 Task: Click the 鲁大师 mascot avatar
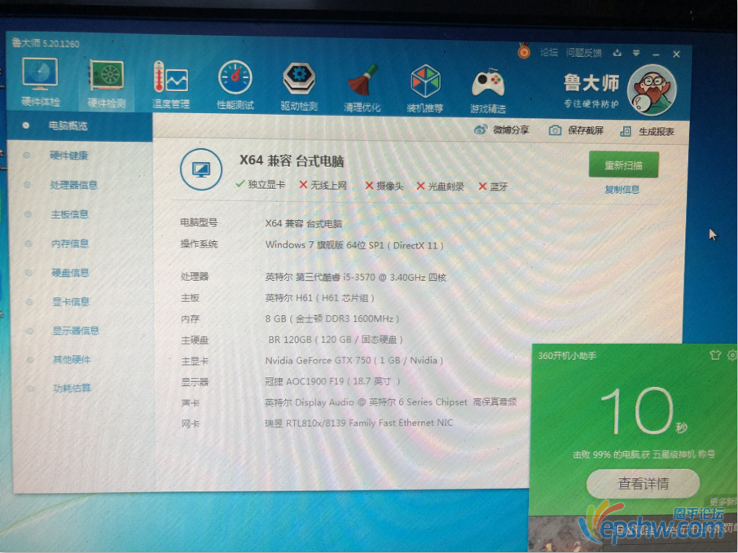[x=652, y=90]
